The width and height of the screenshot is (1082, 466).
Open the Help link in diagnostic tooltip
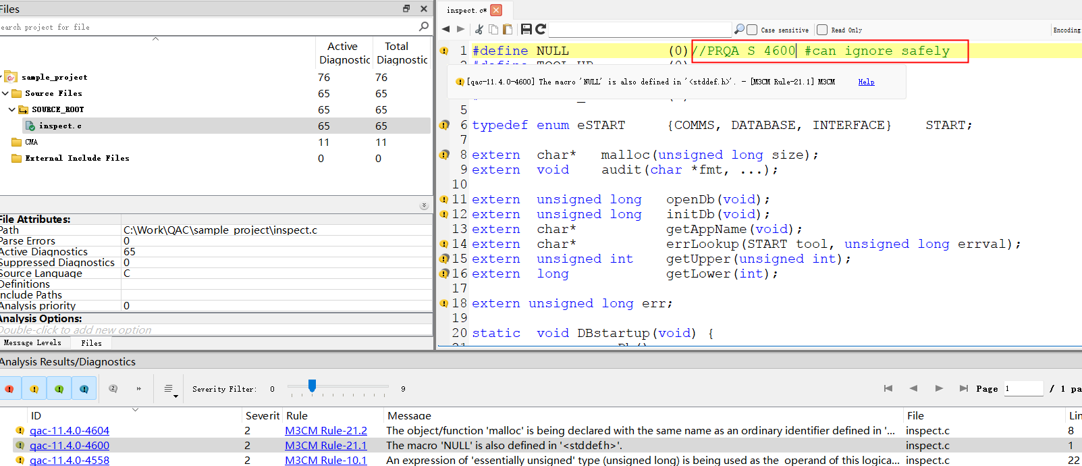866,82
